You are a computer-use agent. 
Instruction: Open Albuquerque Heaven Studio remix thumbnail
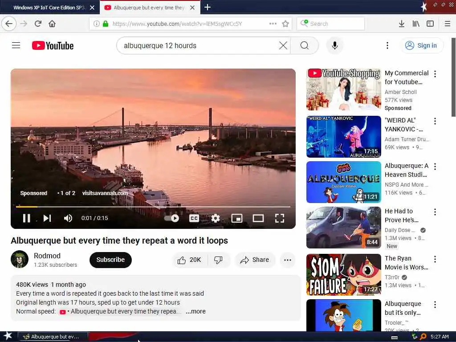pyautogui.click(x=343, y=182)
